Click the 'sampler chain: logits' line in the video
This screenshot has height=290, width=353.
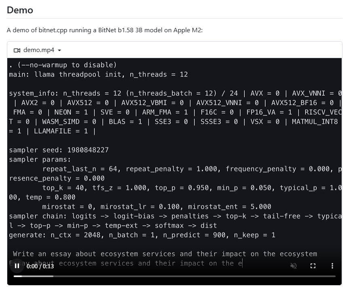coord(175,216)
